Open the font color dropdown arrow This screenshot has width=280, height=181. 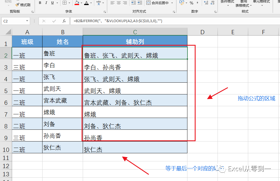pyautogui.click(x=91, y=3)
